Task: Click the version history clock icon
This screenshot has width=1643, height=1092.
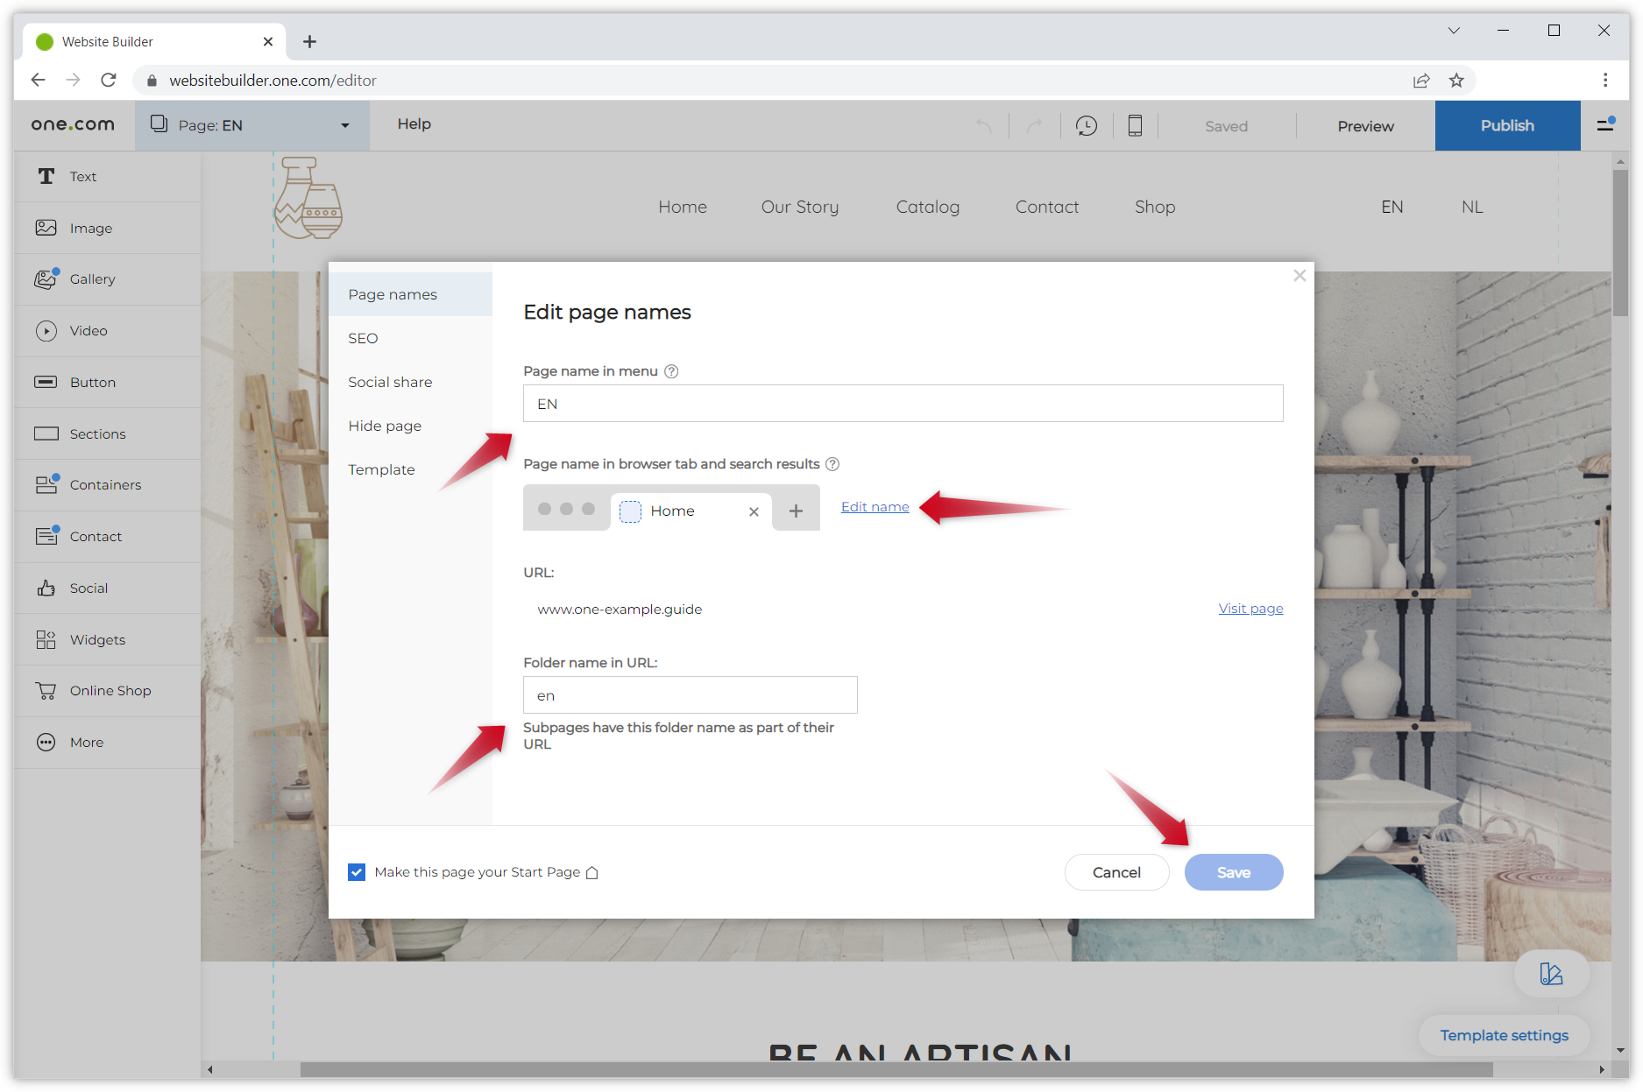Action: [x=1086, y=126]
